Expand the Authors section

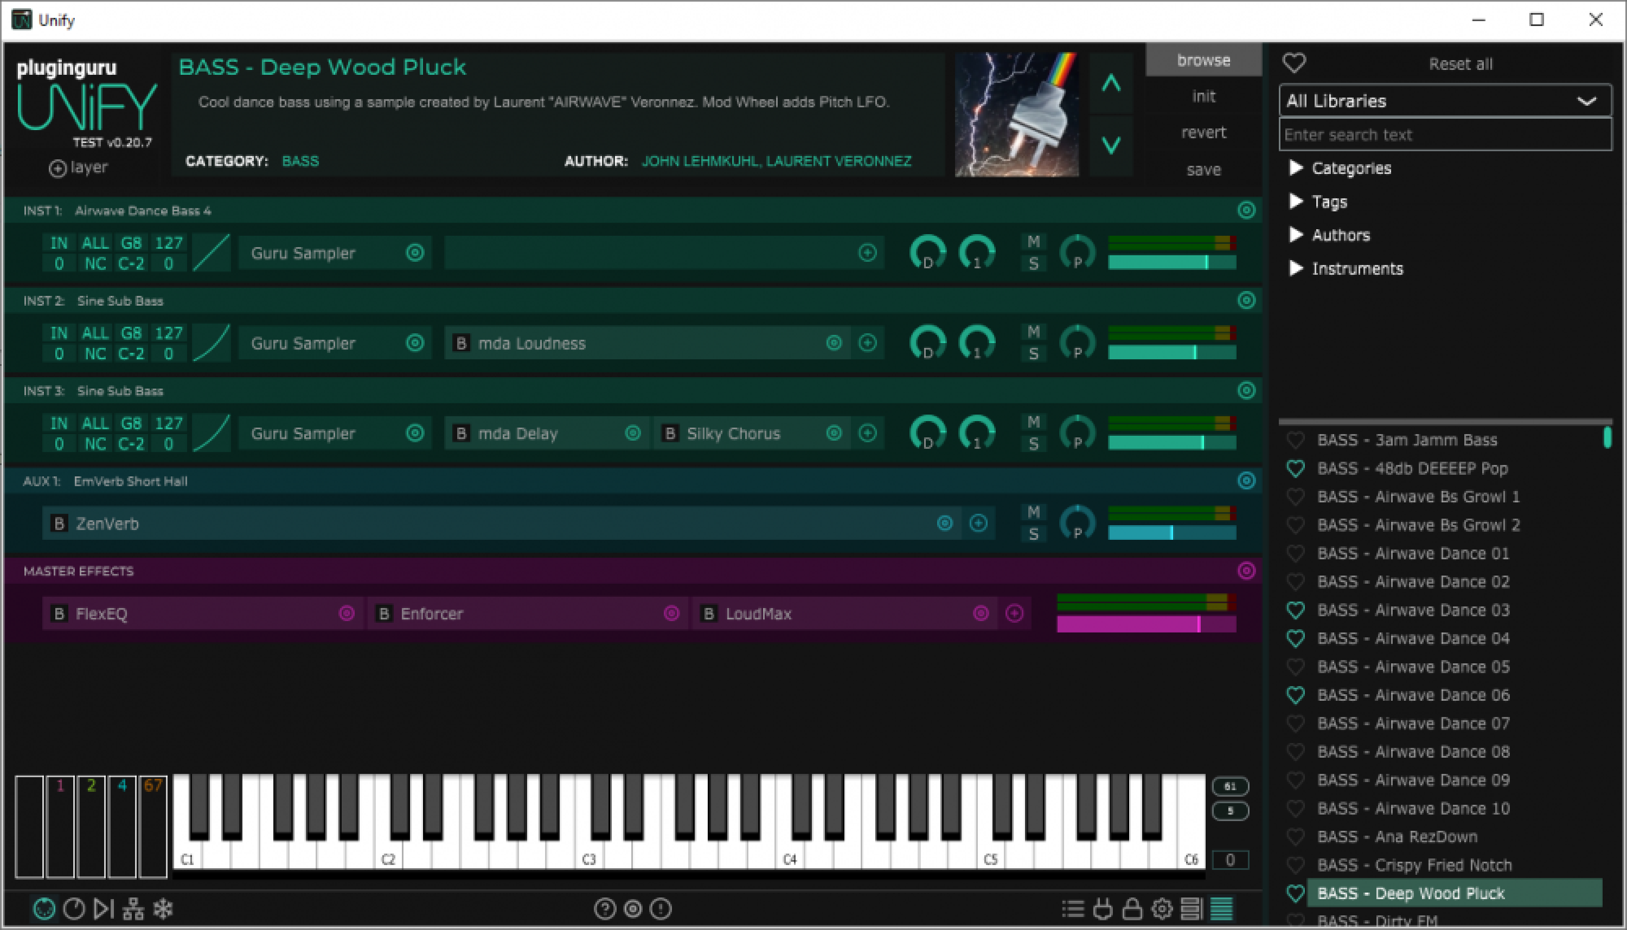(1341, 235)
